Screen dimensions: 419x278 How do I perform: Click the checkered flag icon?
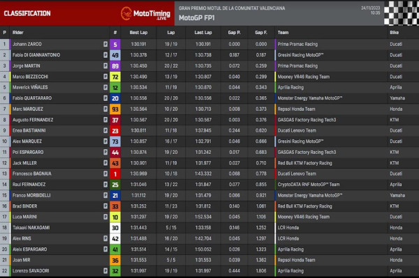pyautogui.click(x=402, y=13)
